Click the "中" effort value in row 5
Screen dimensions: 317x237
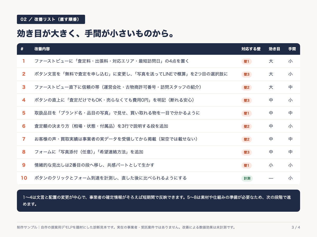[x=290, y=113]
